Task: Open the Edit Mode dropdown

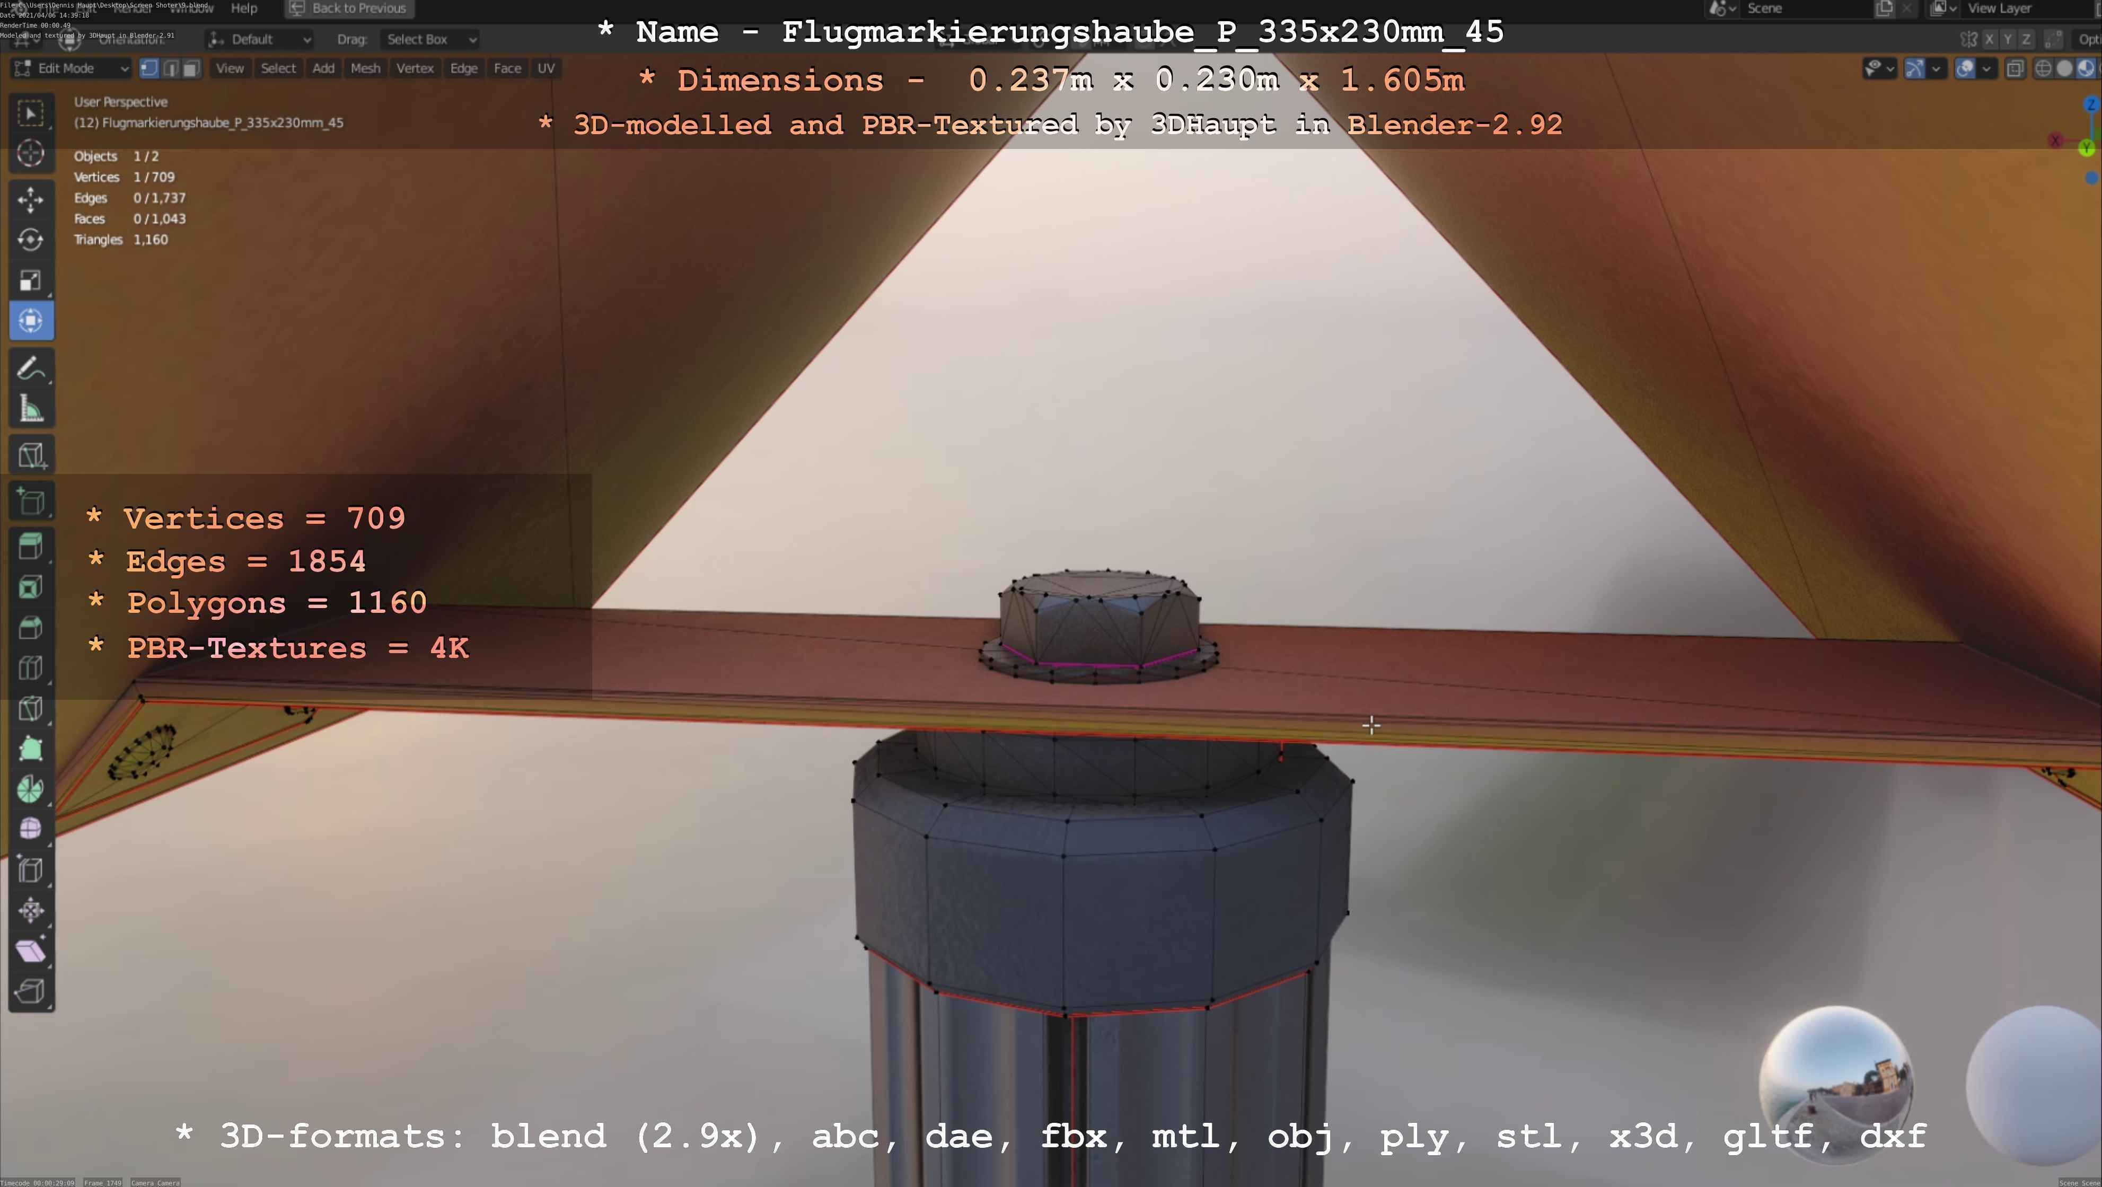Action: tap(72, 68)
